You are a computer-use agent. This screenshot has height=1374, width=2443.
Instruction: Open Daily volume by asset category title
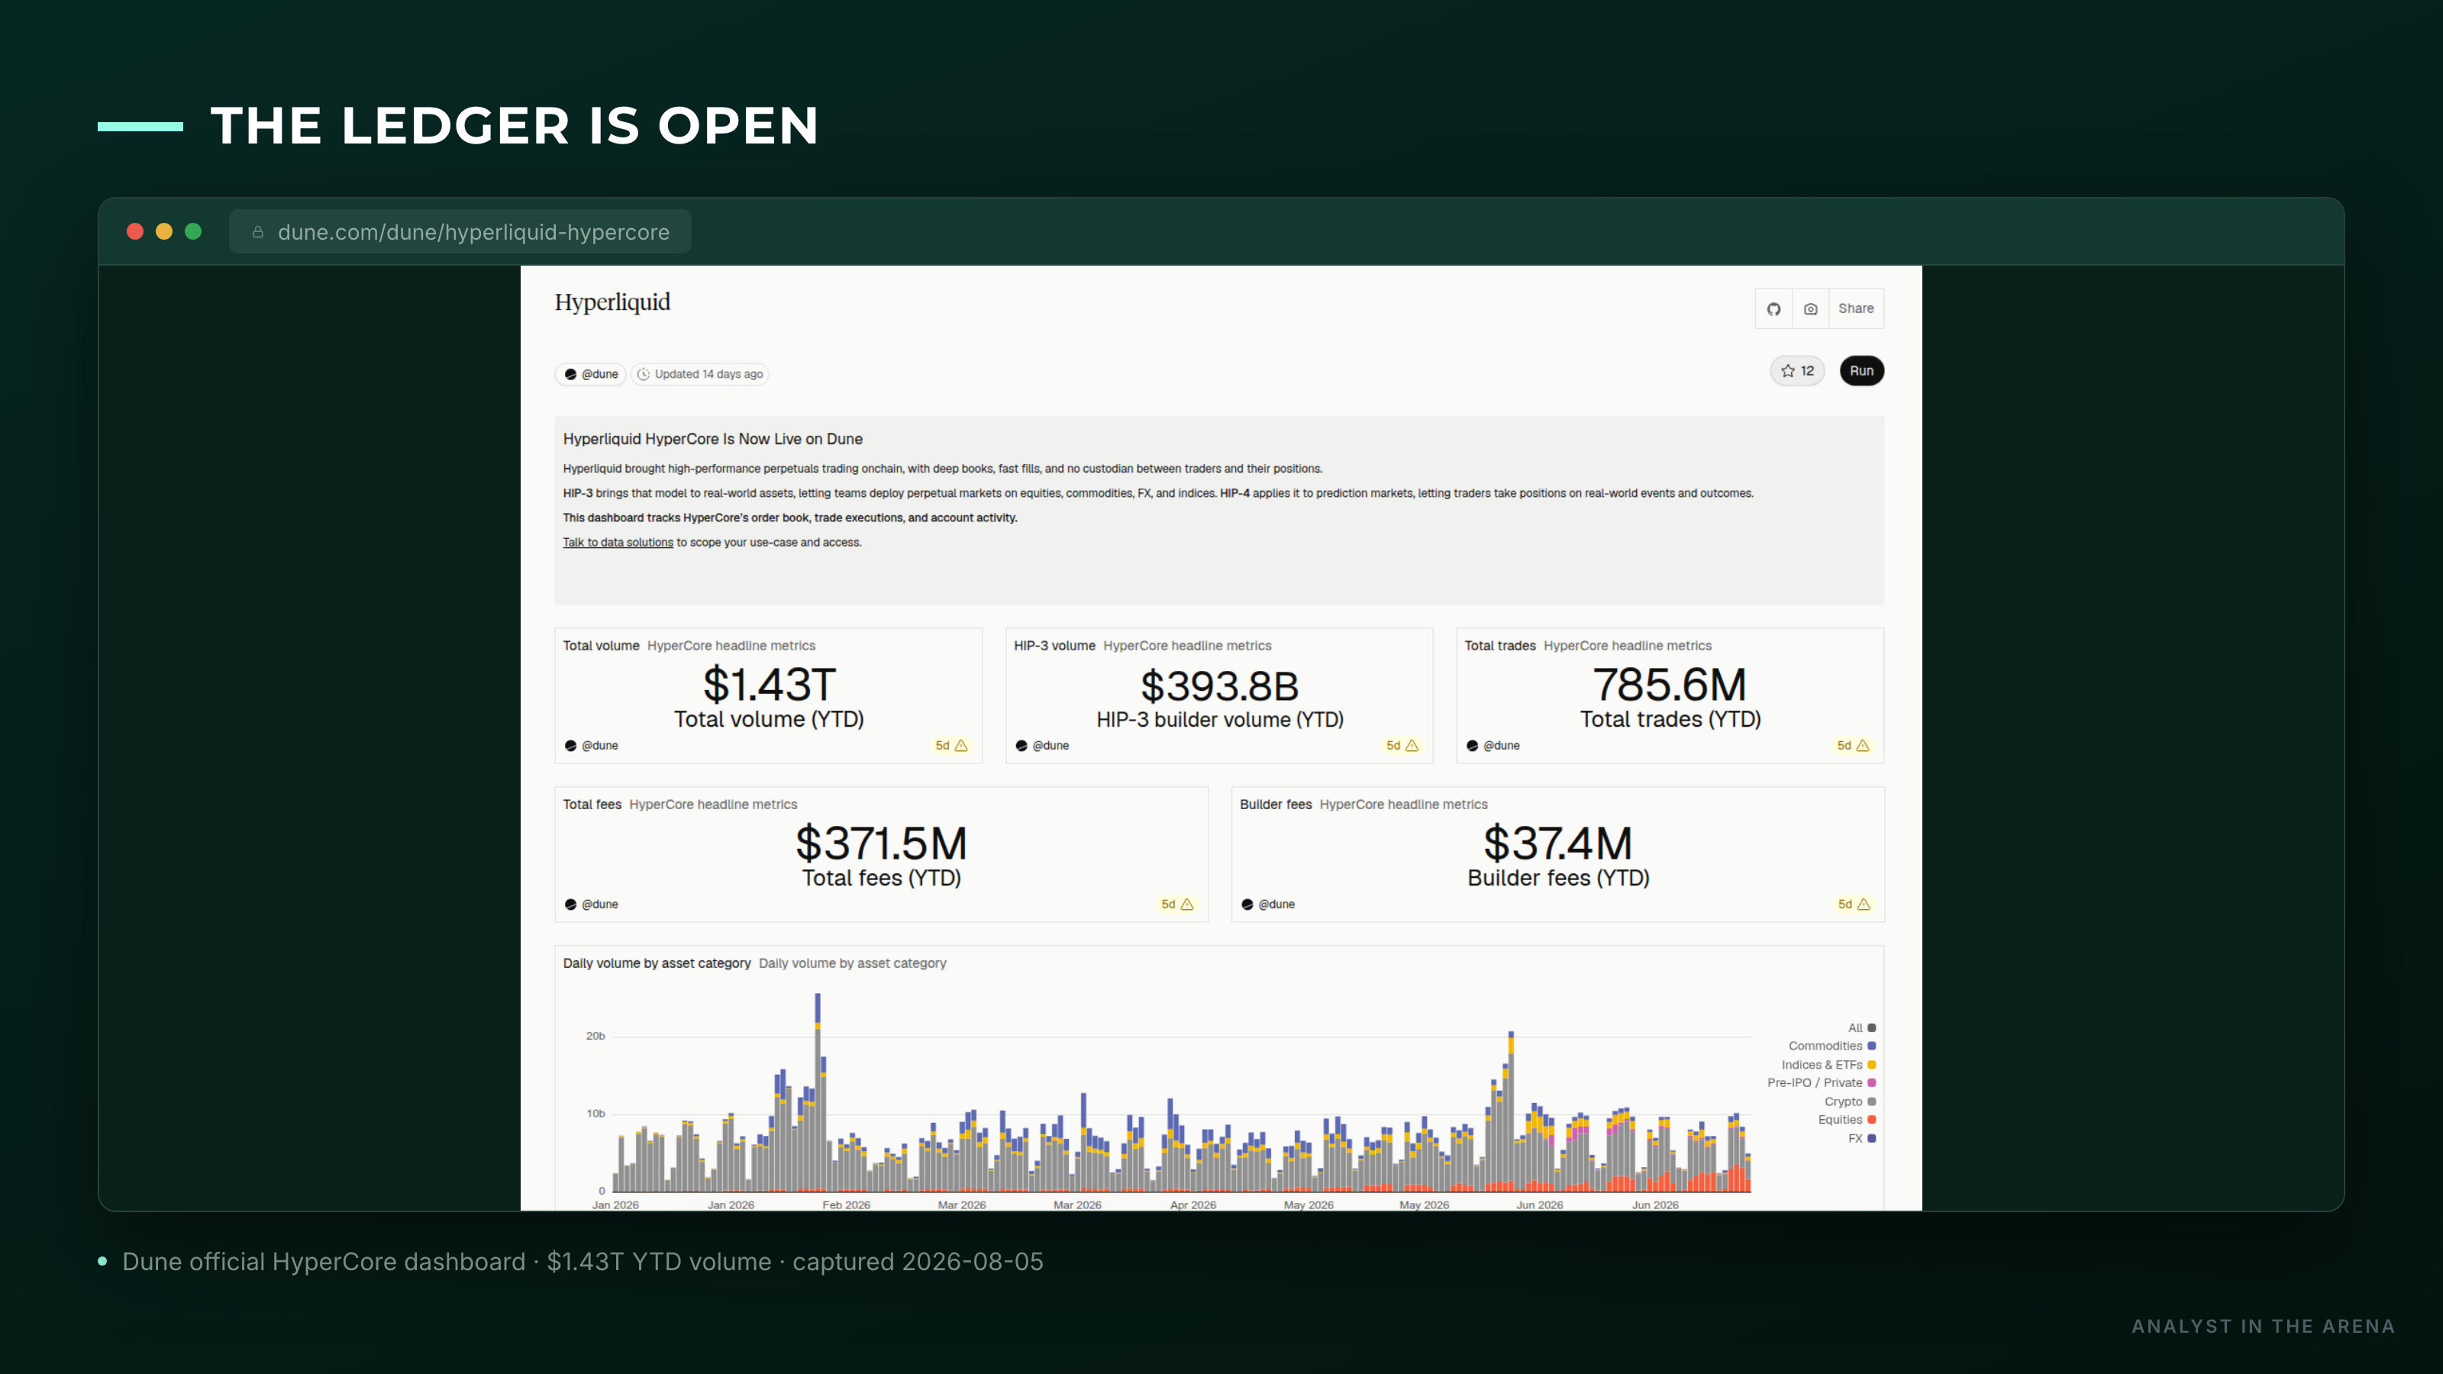(657, 963)
